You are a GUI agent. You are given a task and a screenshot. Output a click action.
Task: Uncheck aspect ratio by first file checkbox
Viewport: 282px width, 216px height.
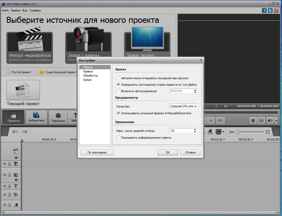pyautogui.click(x=118, y=85)
